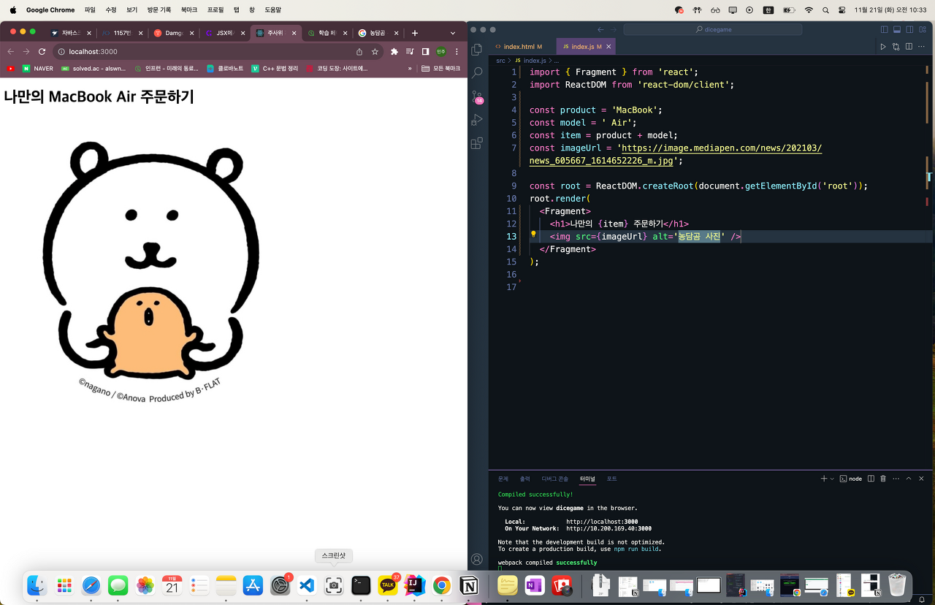Open editor More Actions ellipsis
Screen dimensions: 935x605
[922, 47]
